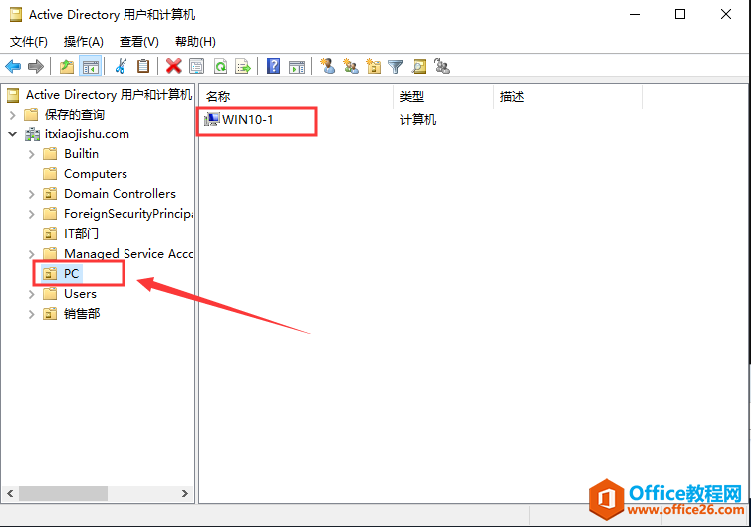Open the 查看(V) menu
751x527 pixels.
pos(138,42)
